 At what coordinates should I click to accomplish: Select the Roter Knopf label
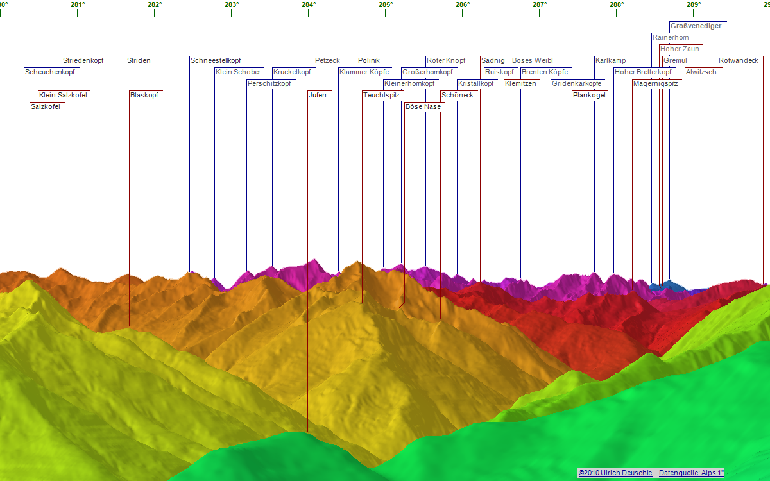click(x=446, y=61)
